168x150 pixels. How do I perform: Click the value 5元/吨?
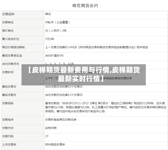tap(49, 39)
